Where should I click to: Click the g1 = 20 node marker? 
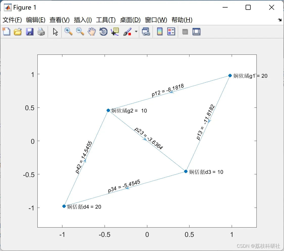[x=230, y=76]
